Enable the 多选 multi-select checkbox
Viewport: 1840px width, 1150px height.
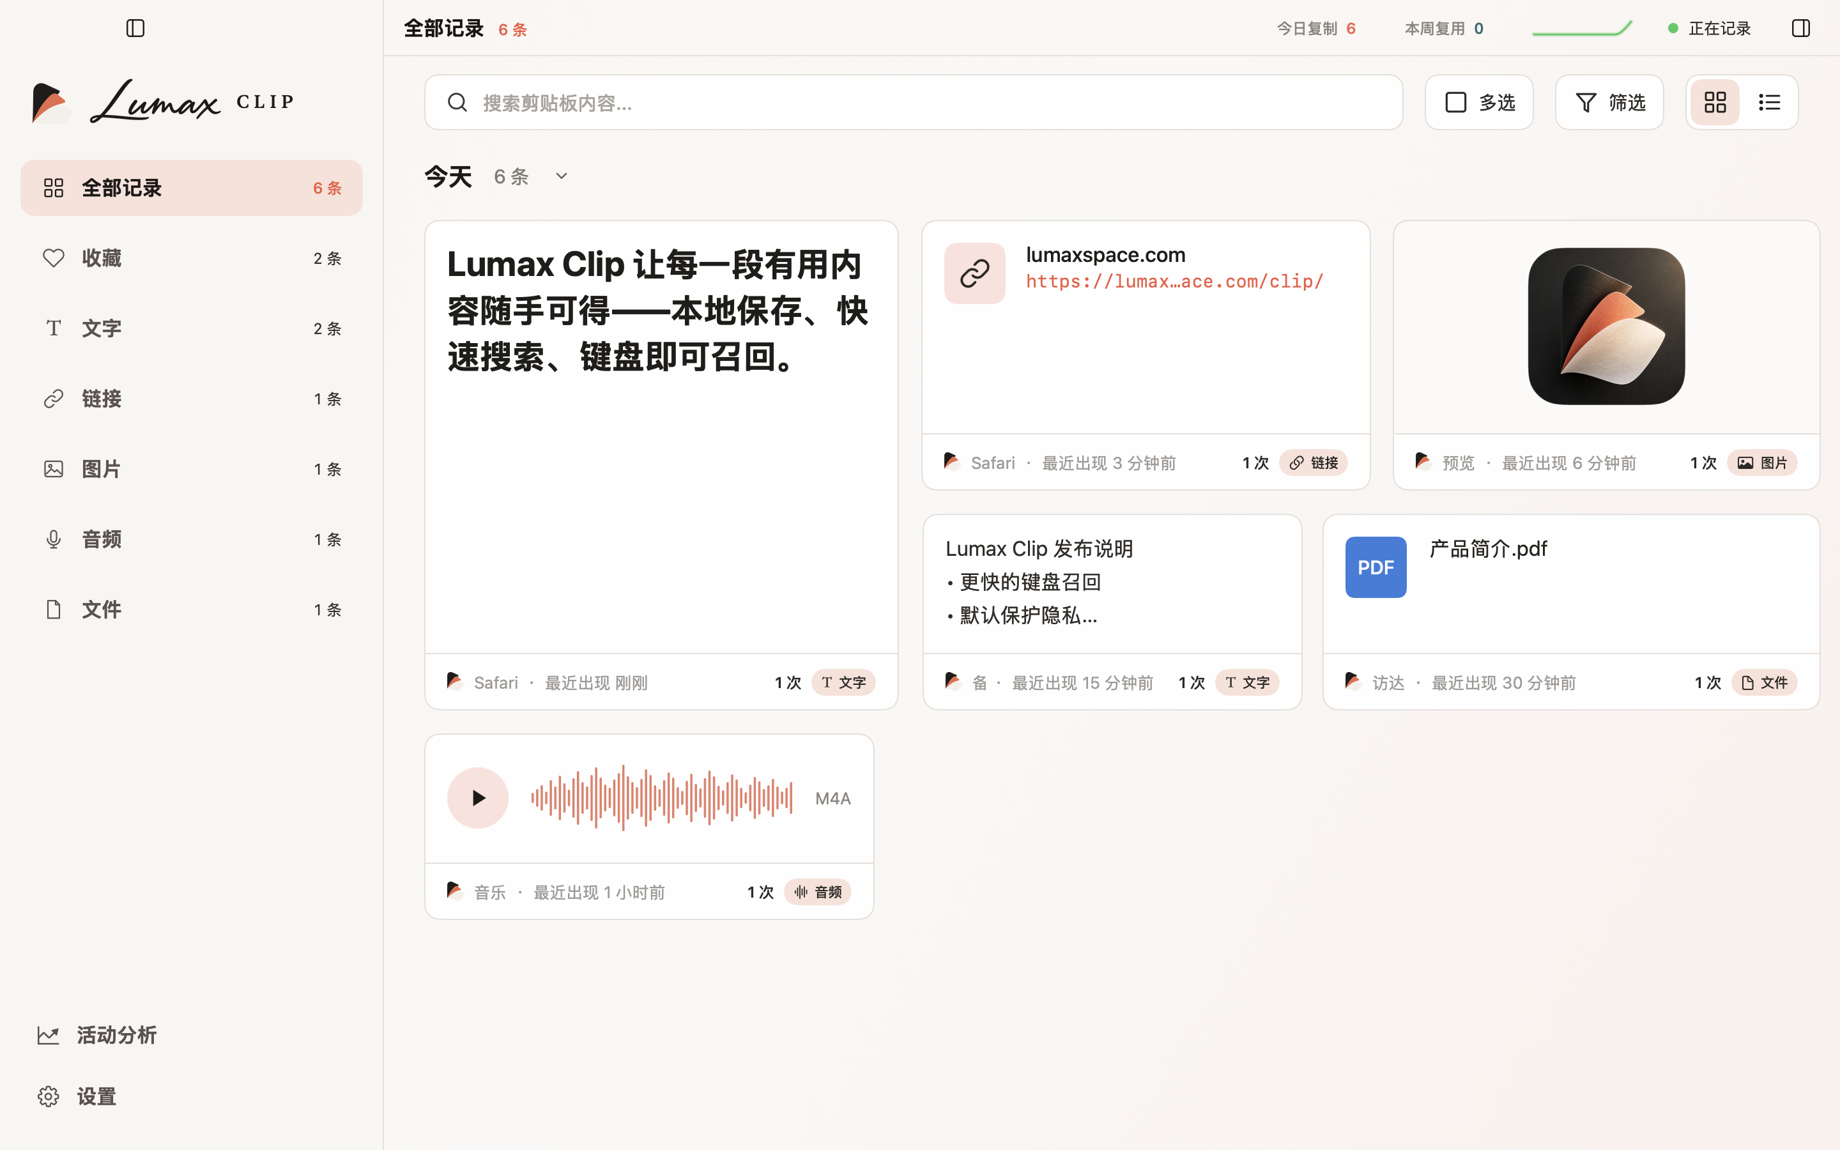pyautogui.click(x=1479, y=102)
